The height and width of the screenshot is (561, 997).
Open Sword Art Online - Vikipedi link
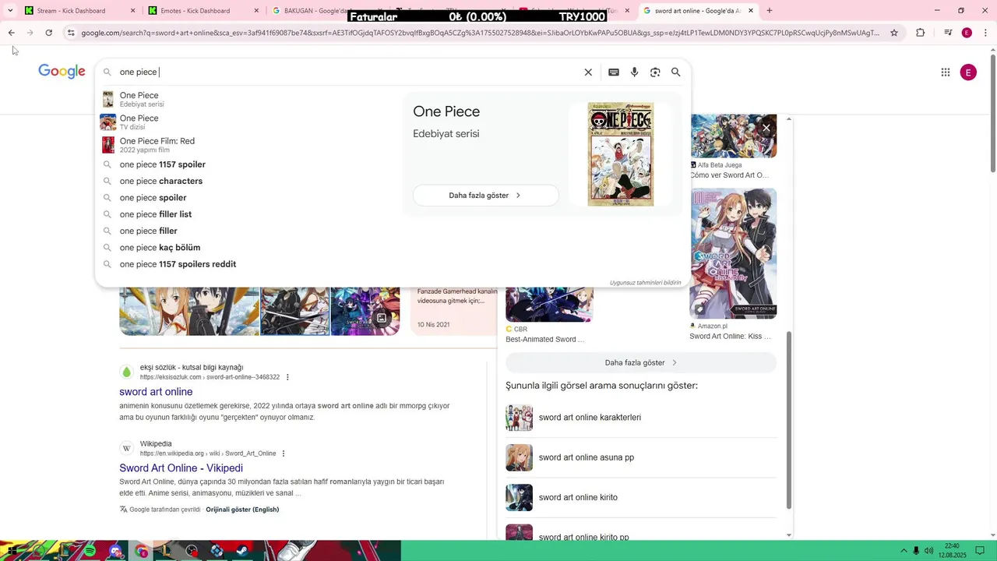pos(181,468)
